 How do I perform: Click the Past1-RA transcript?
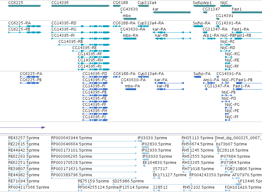pos(247,32)
